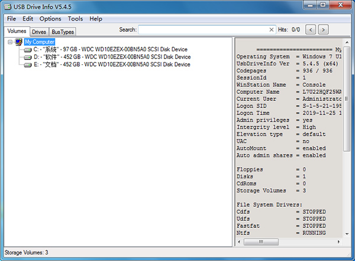Click the Fastfat STOPPED line
Screen dimensions: 355x261
click(x=281, y=226)
